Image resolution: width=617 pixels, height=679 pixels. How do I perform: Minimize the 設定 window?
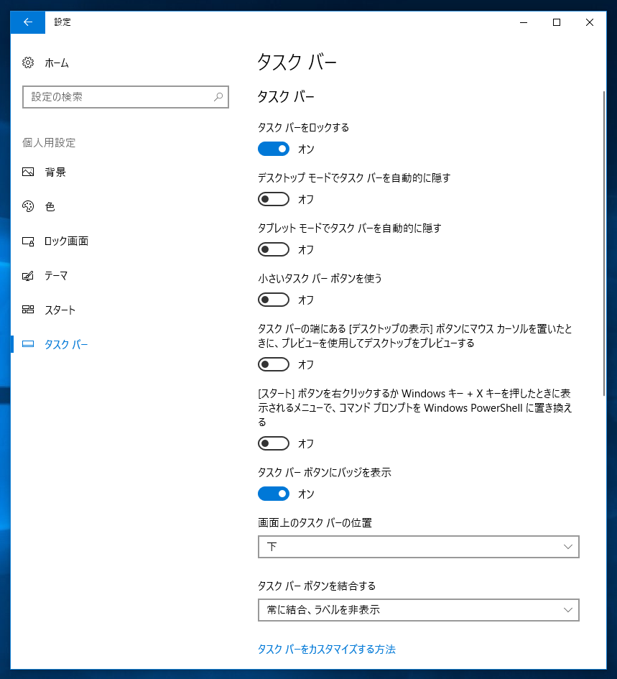[524, 22]
